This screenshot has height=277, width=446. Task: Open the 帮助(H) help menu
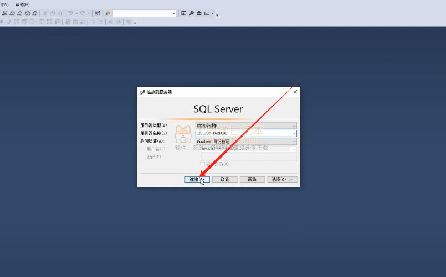pos(23,4)
